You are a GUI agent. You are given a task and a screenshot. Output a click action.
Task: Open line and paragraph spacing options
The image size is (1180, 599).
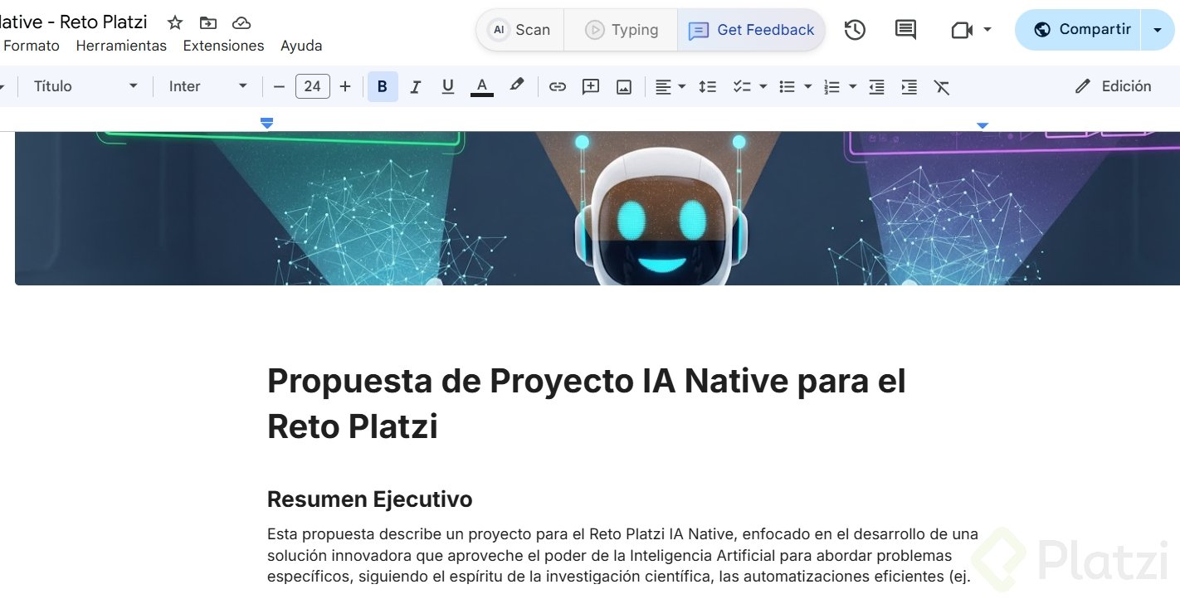[x=708, y=86]
